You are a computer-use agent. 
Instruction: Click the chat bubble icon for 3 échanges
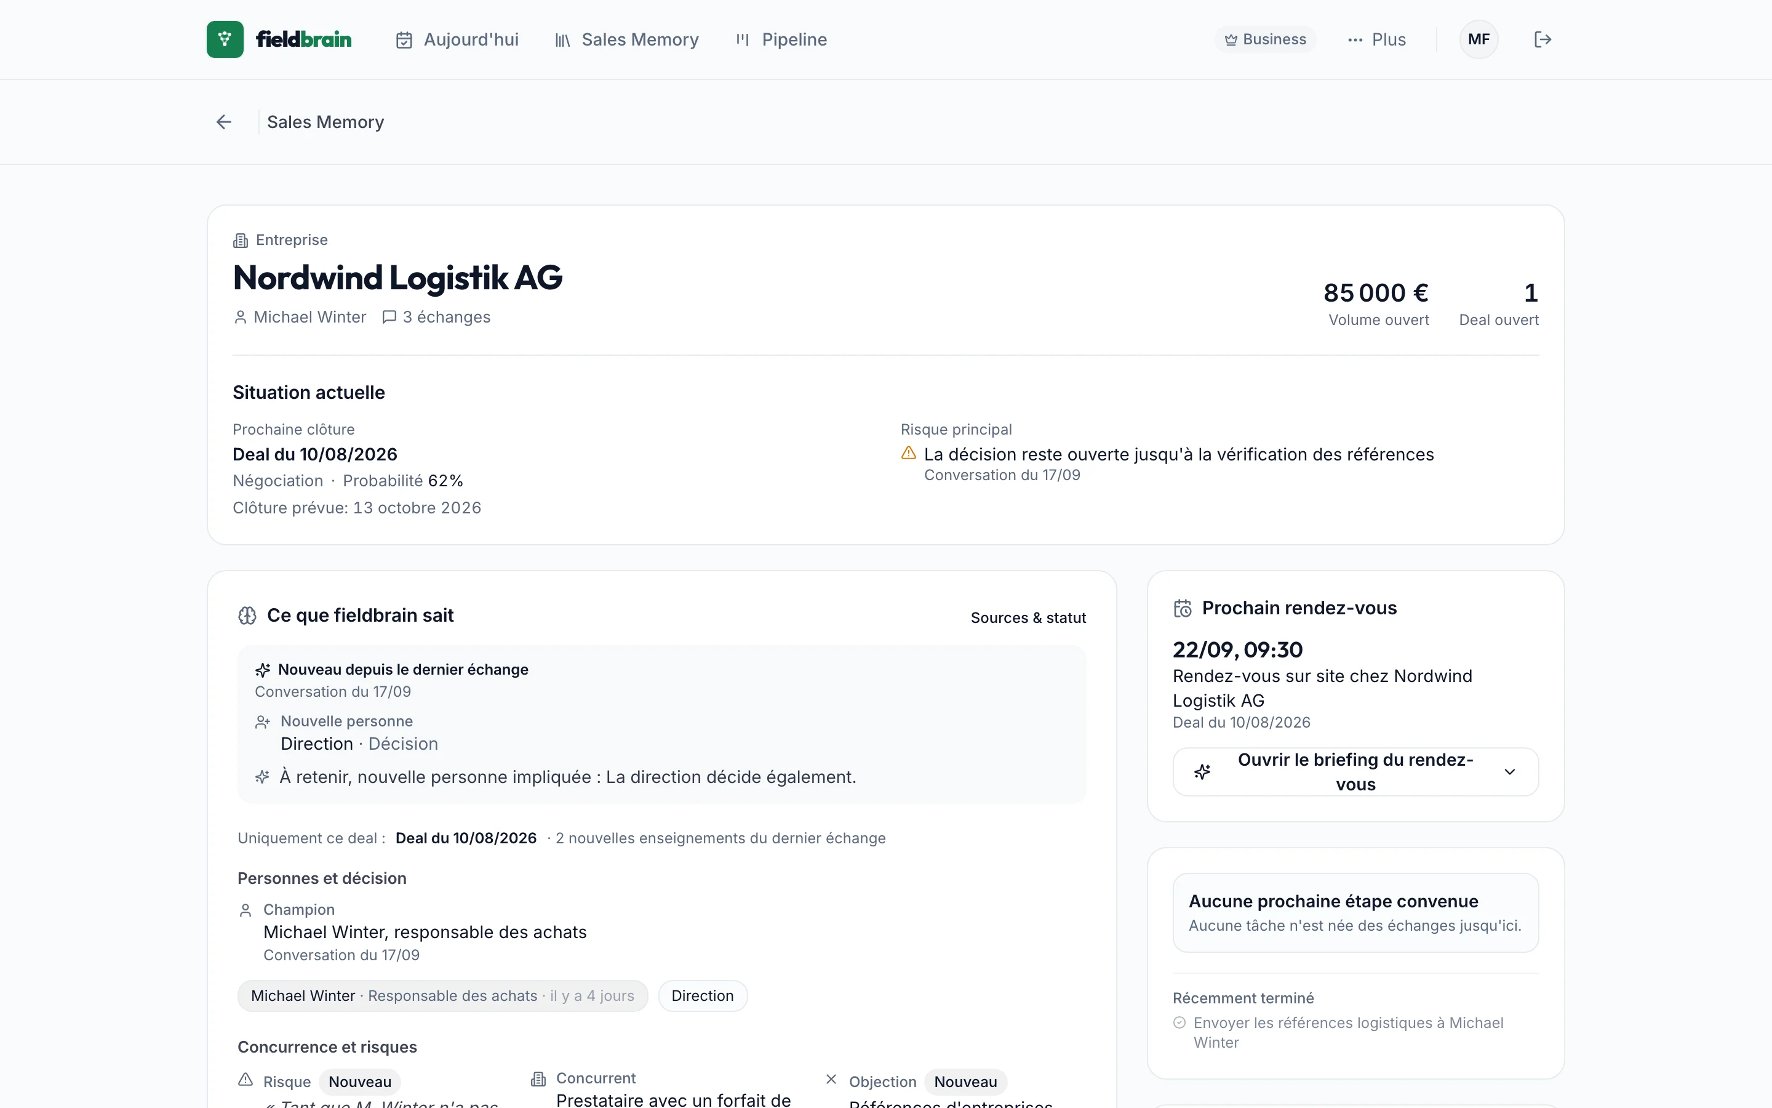pos(389,317)
